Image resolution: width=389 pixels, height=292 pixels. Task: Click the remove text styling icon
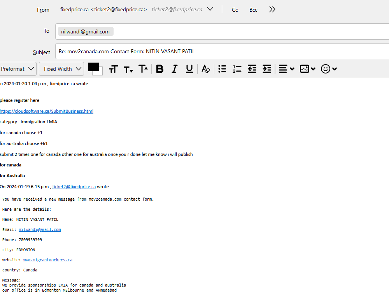coord(206,69)
